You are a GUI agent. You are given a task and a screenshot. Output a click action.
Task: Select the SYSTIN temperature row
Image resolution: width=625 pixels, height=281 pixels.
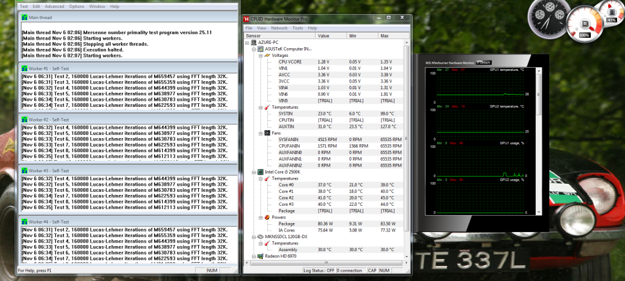click(x=340, y=114)
